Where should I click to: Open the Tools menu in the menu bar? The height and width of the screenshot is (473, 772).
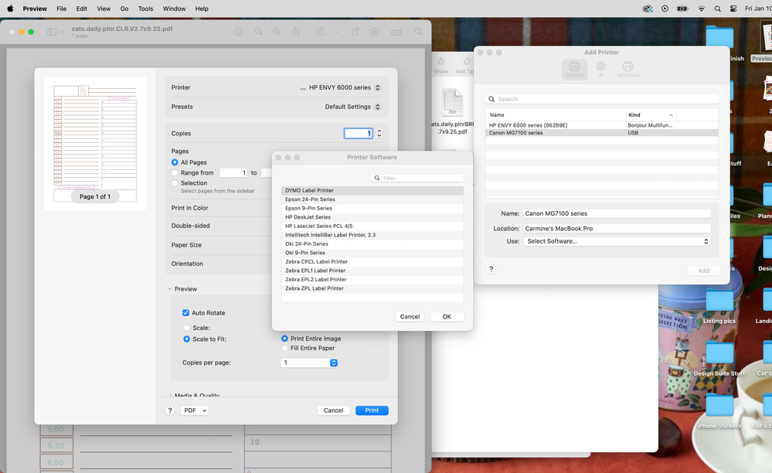click(145, 9)
